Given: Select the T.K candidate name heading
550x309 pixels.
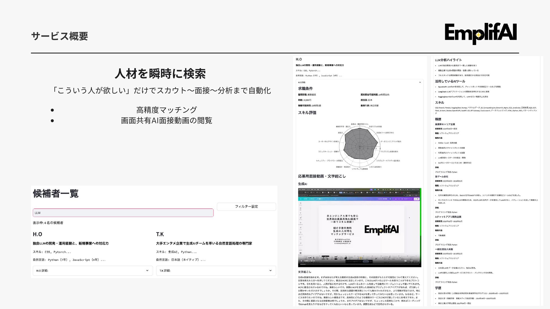Looking at the screenshot, I should (x=160, y=234).
